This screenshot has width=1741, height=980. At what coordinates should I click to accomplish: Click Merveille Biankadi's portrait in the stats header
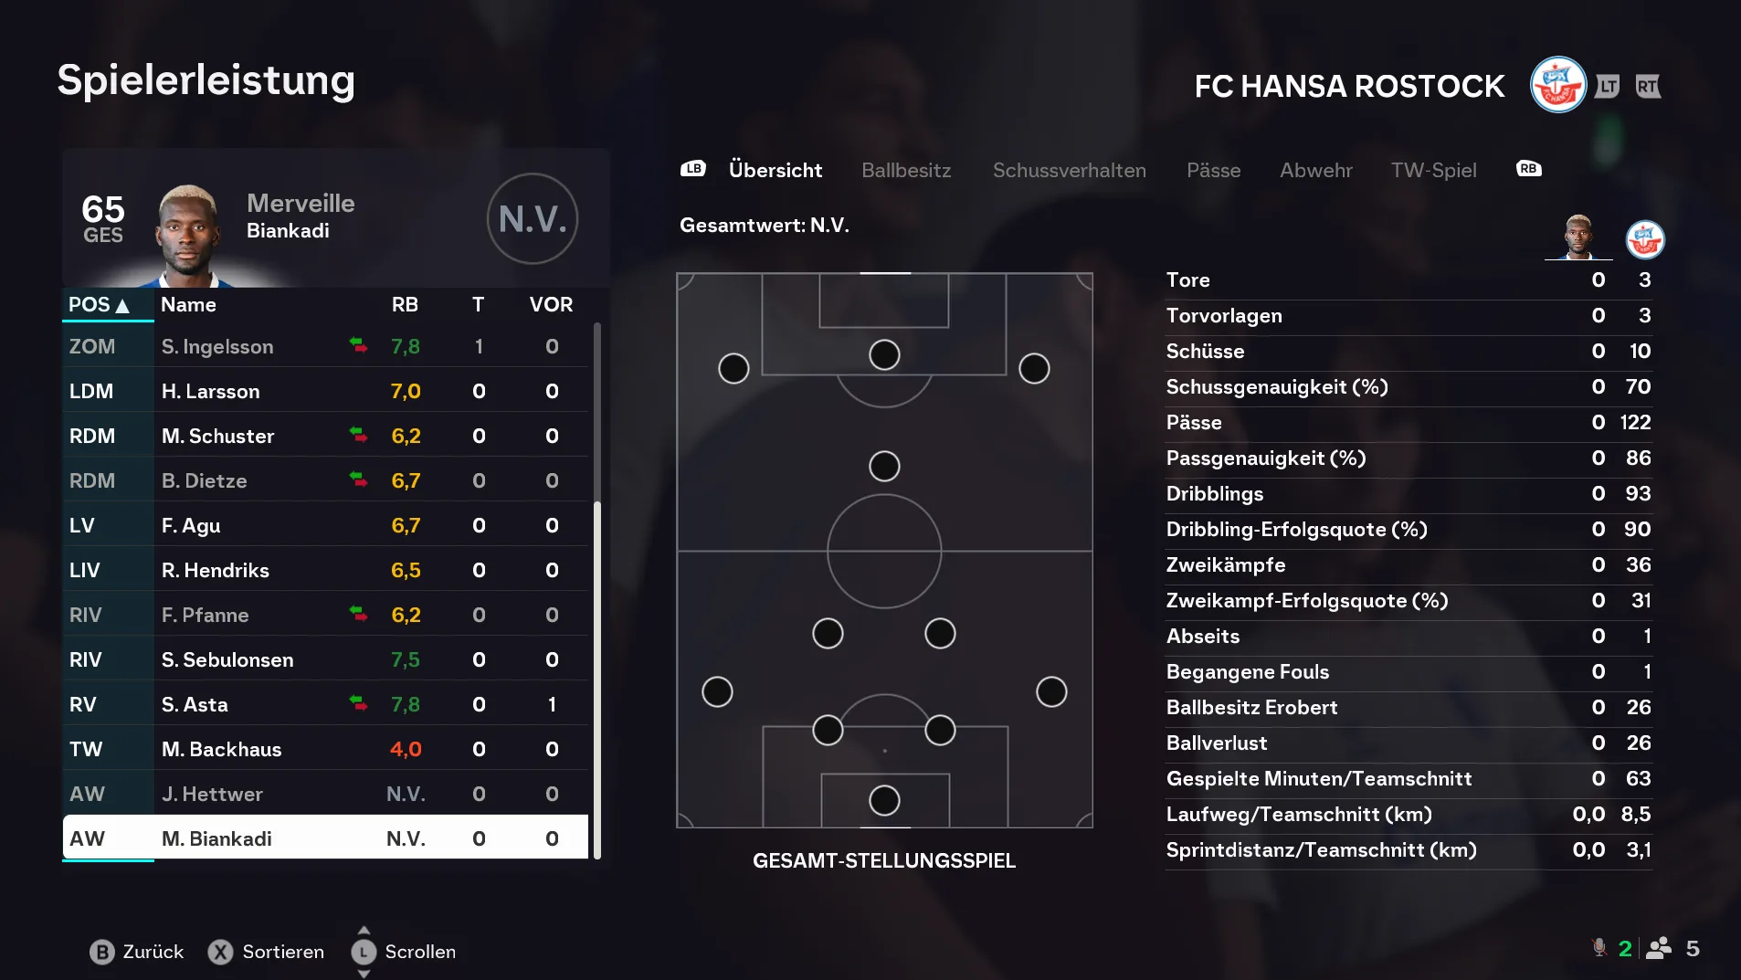click(1578, 237)
